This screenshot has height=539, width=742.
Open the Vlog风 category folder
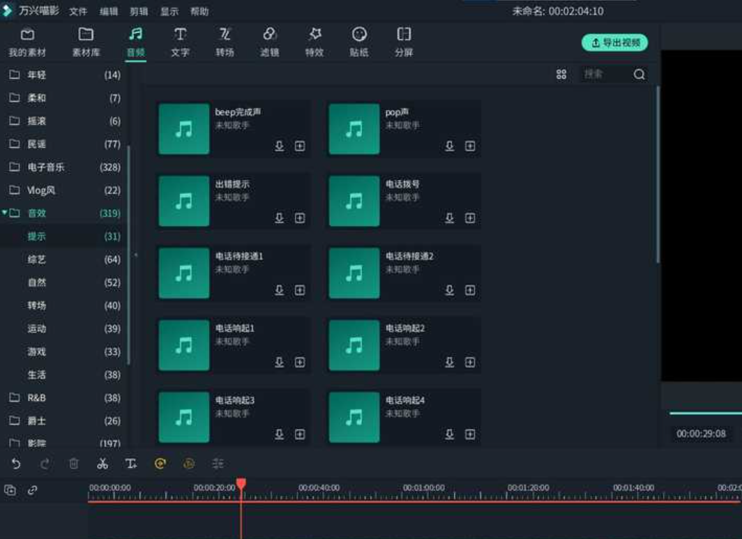[65, 190]
